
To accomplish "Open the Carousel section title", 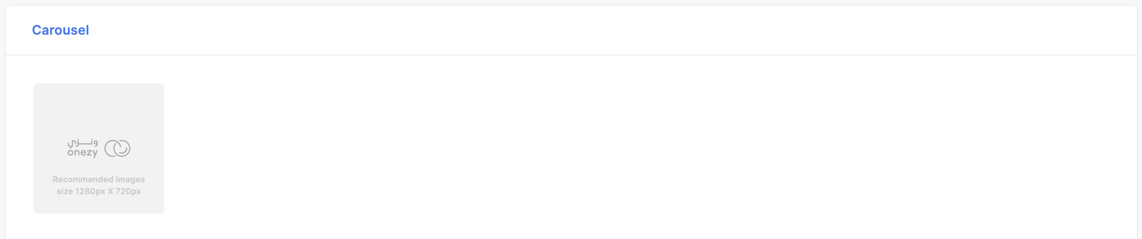I will (60, 30).
